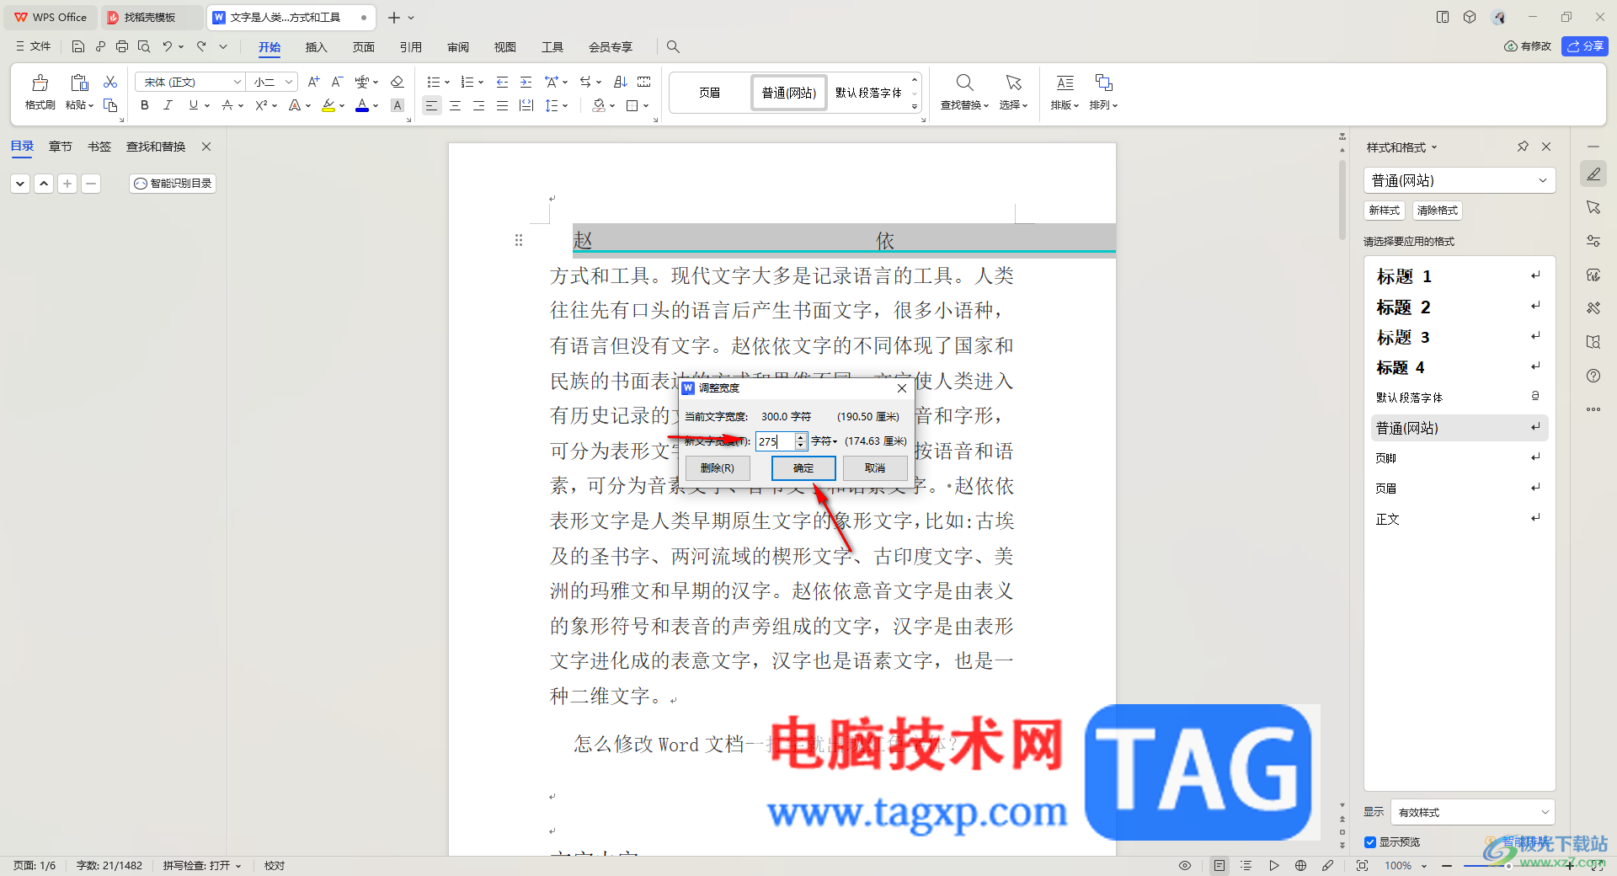The width and height of the screenshot is (1617, 876).
Task: Click the 排列 arrange icon
Action: click(1103, 83)
